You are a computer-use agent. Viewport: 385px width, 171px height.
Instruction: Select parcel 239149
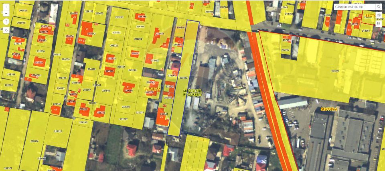coord(11,75)
